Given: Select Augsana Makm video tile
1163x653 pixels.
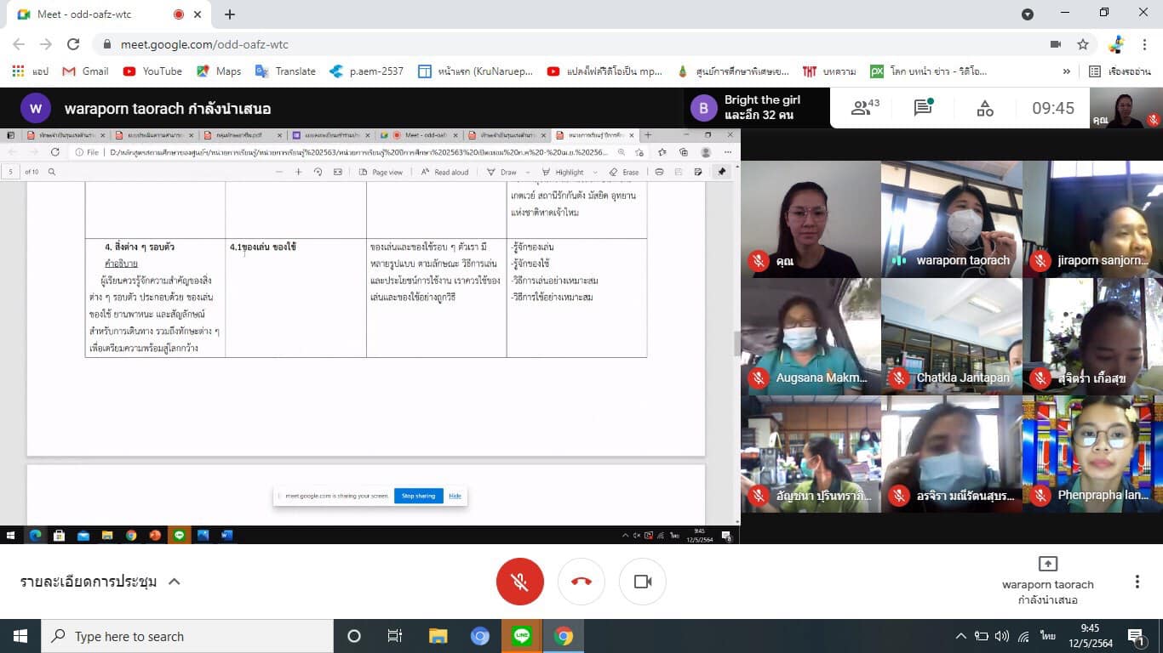Looking at the screenshot, I should [811, 337].
